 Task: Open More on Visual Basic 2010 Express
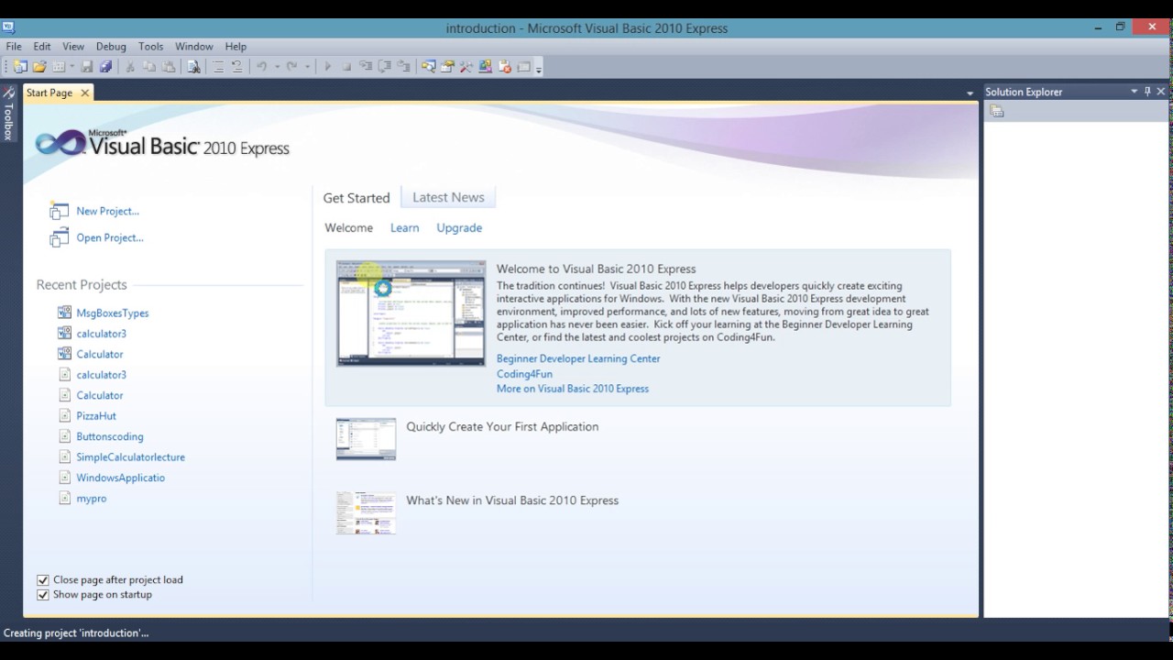[573, 389]
